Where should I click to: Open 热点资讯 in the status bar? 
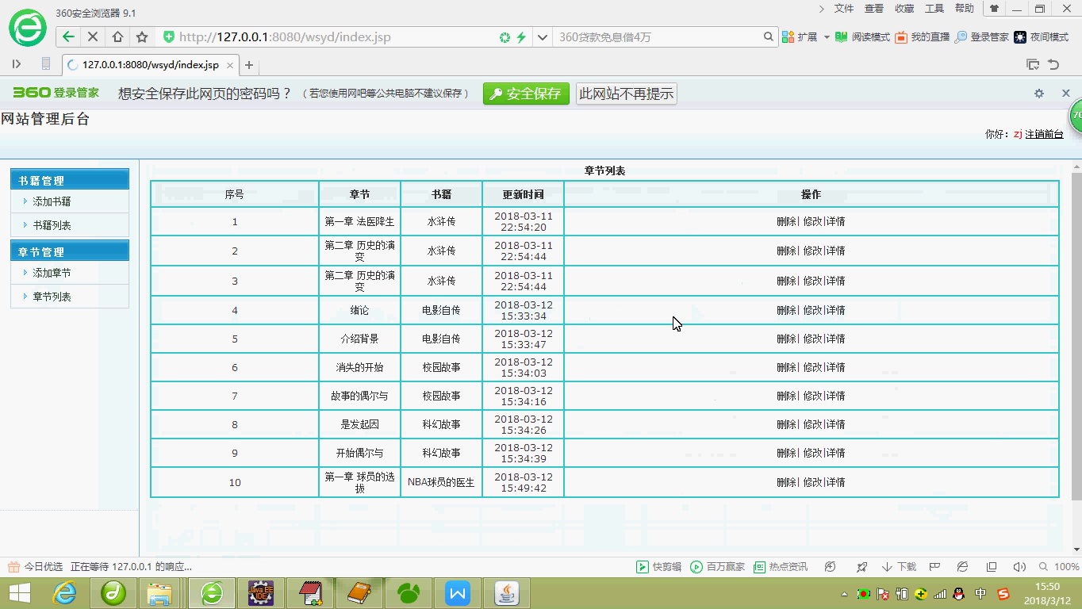click(x=781, y=567)
